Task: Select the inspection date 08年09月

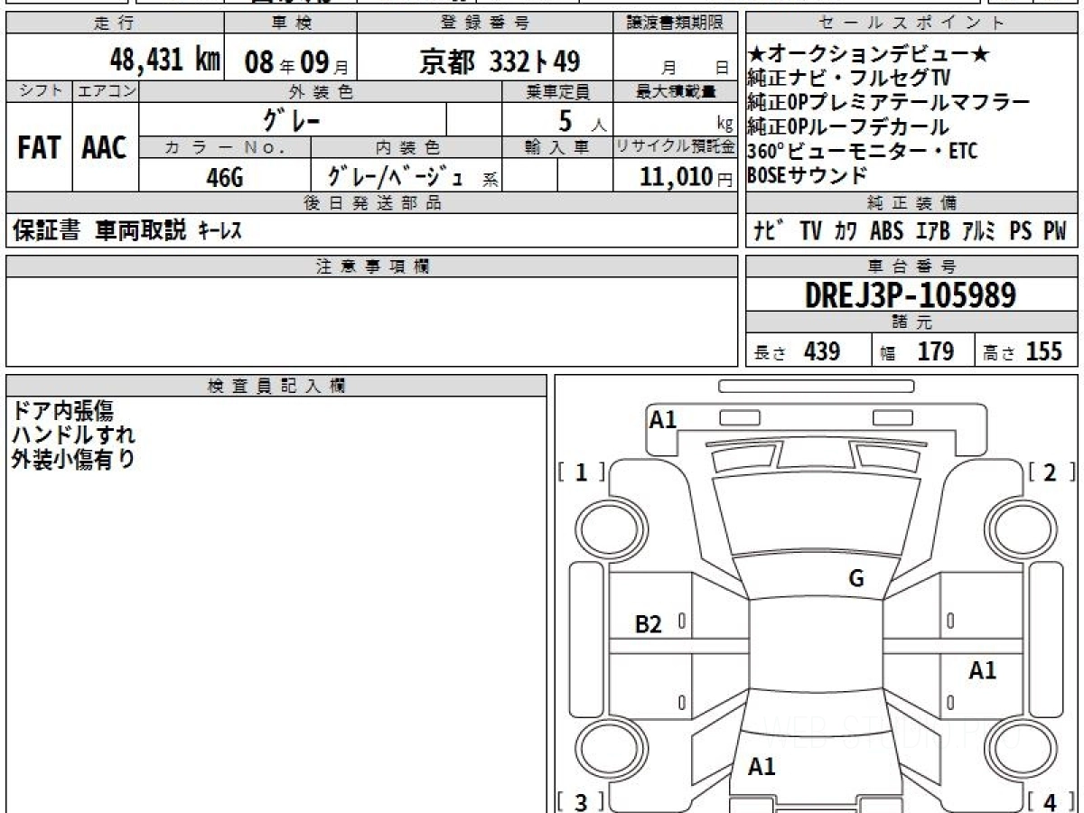Action: click(x=296, y=61)
